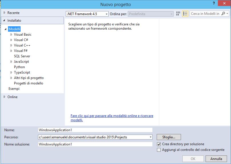Select the Esempi tree item
Image resolution: width=231 pixels, height=164 pixels.
[x=14, y=89]
